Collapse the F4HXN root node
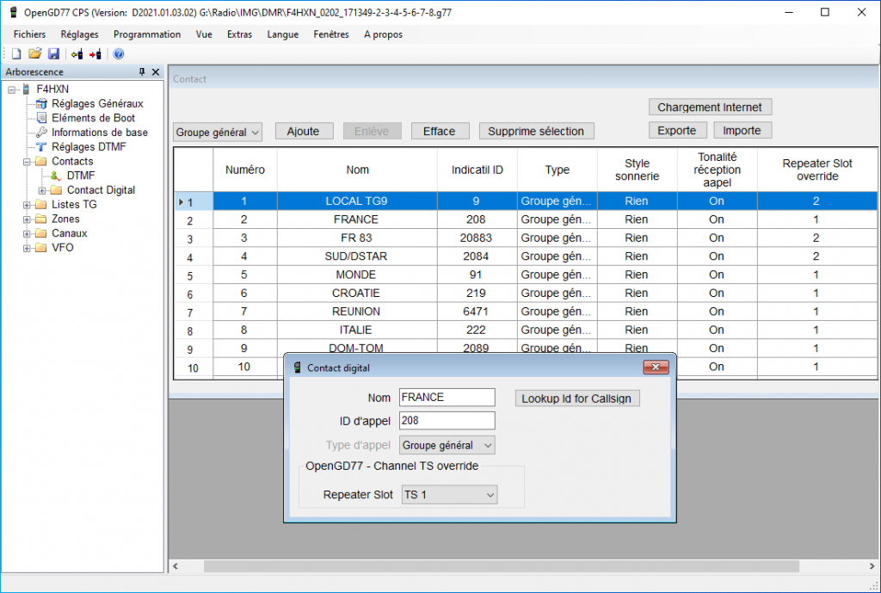 click(11, 90)
